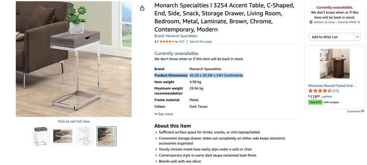This screenshot has height=165, width=367.
Task: Click the Search this page link
Action: pos(201,42)
